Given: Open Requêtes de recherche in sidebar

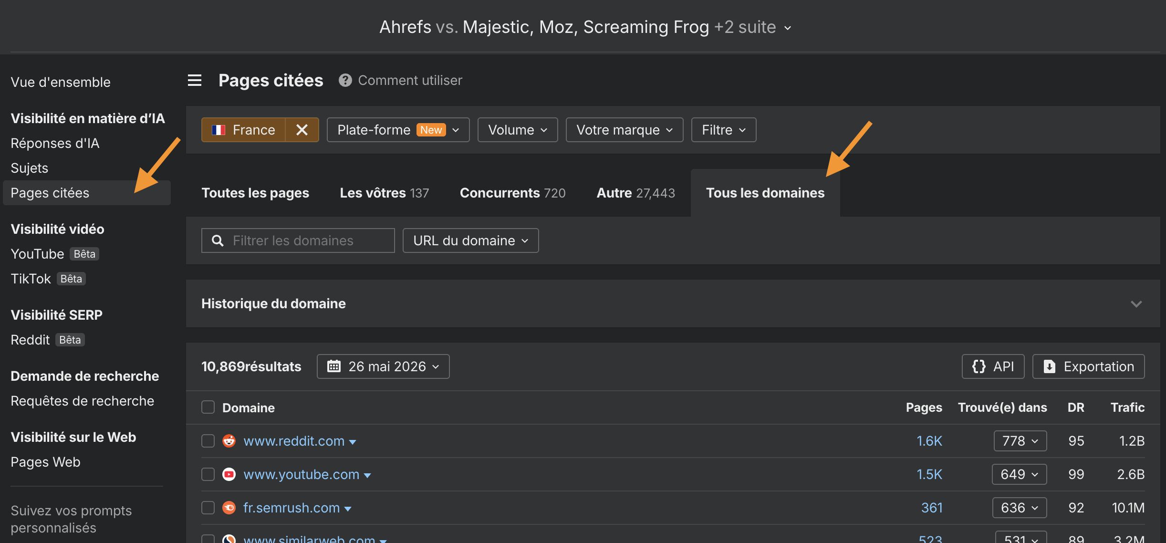Looking at the screenshot, I should pyautogui.click(x=82, y=401).
